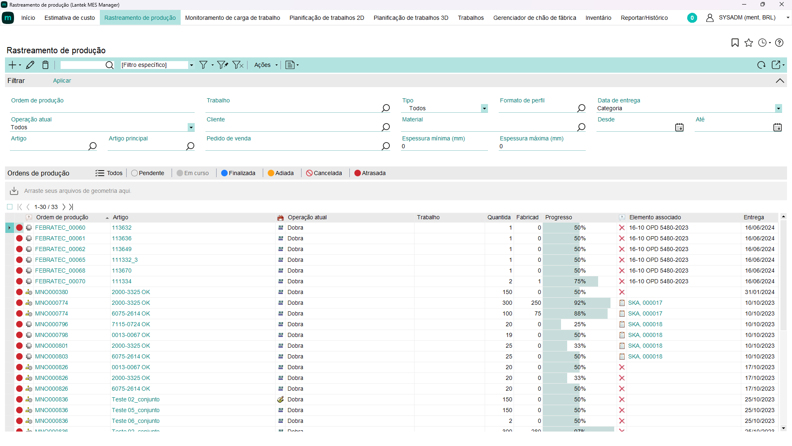
Task: Click the edit pencil icon
Action: tap(30, 65)
